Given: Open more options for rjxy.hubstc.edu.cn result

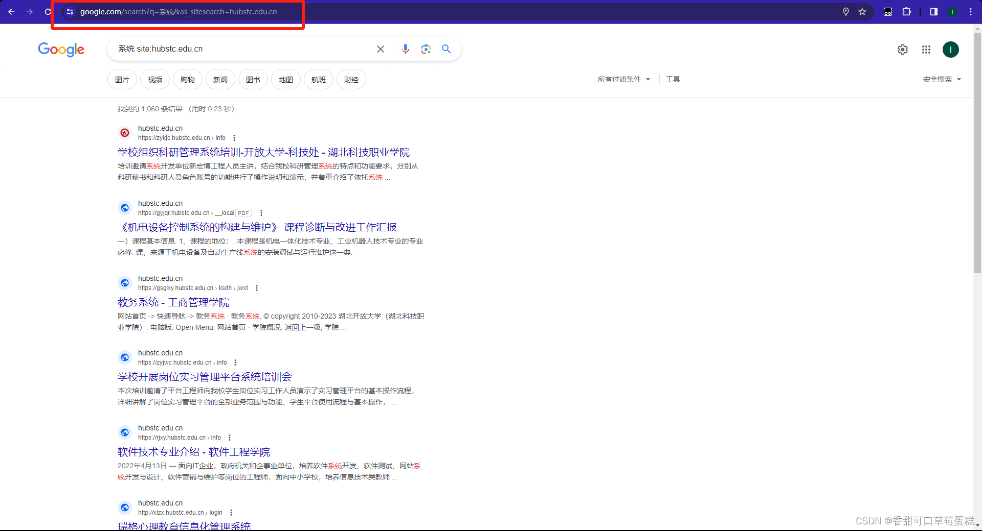Looking at the screenshot, I should pos(230,438).
